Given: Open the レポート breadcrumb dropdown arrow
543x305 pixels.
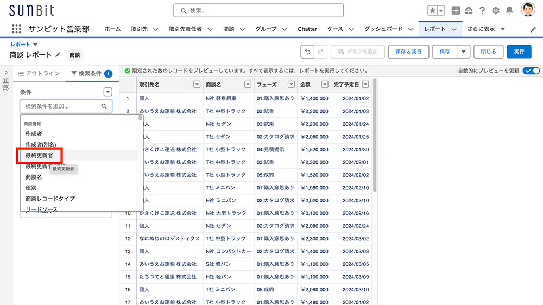Looking at the screenshot, I should [35, 45].
